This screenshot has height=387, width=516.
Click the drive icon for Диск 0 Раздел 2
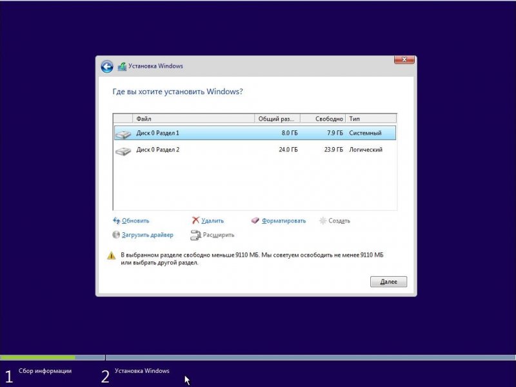[123, 151]
